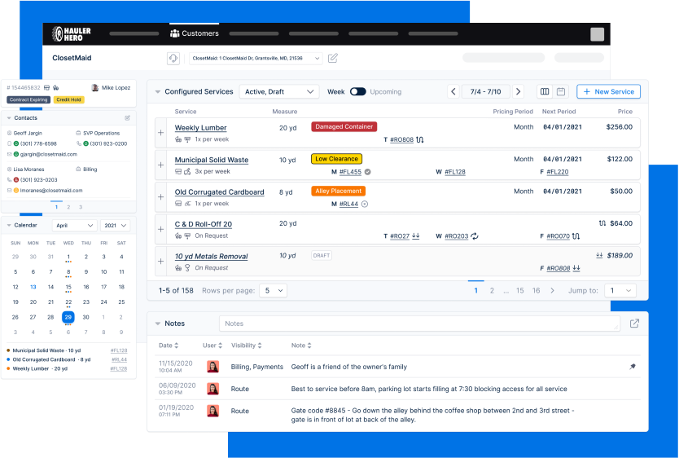Go to next week arrow

(x=518, y=91)
